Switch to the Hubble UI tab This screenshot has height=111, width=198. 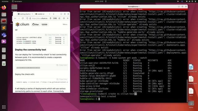click(x=41, y=14)
